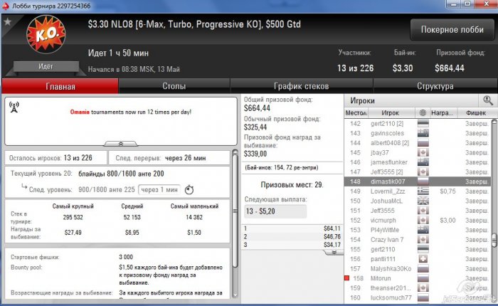Select player row lucksomuch77
Screen dimensions: 498x306
[418, 297]
